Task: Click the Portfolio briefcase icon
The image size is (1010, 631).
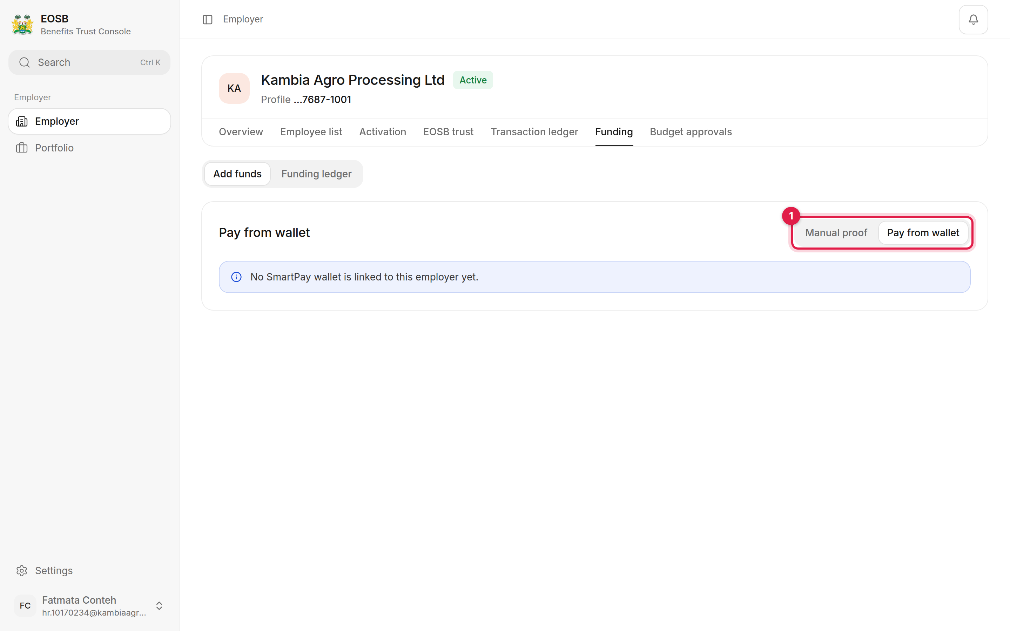Action: (22, 148)
